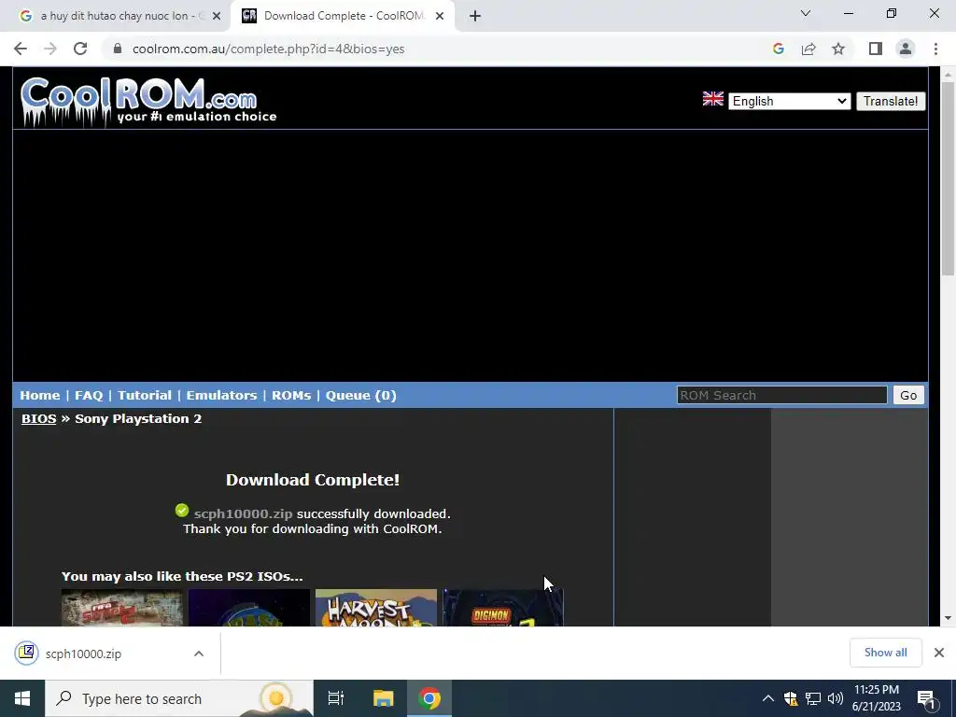Click the CoolROM.com logo

point(148,101)
